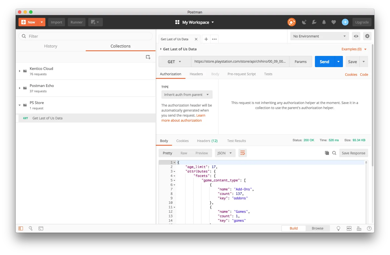Image resolution: width=390 pixels, height=255 pixels.
Task: View response Headers (12) tab
Action: click(x=207, y=141)
